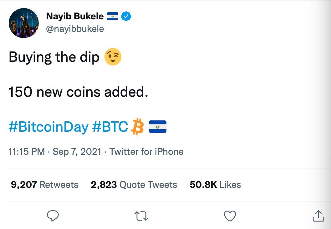Open the Nayib Bukele display name link
Viewport: 331px width, 229px height.
click(x=75, y=16)
